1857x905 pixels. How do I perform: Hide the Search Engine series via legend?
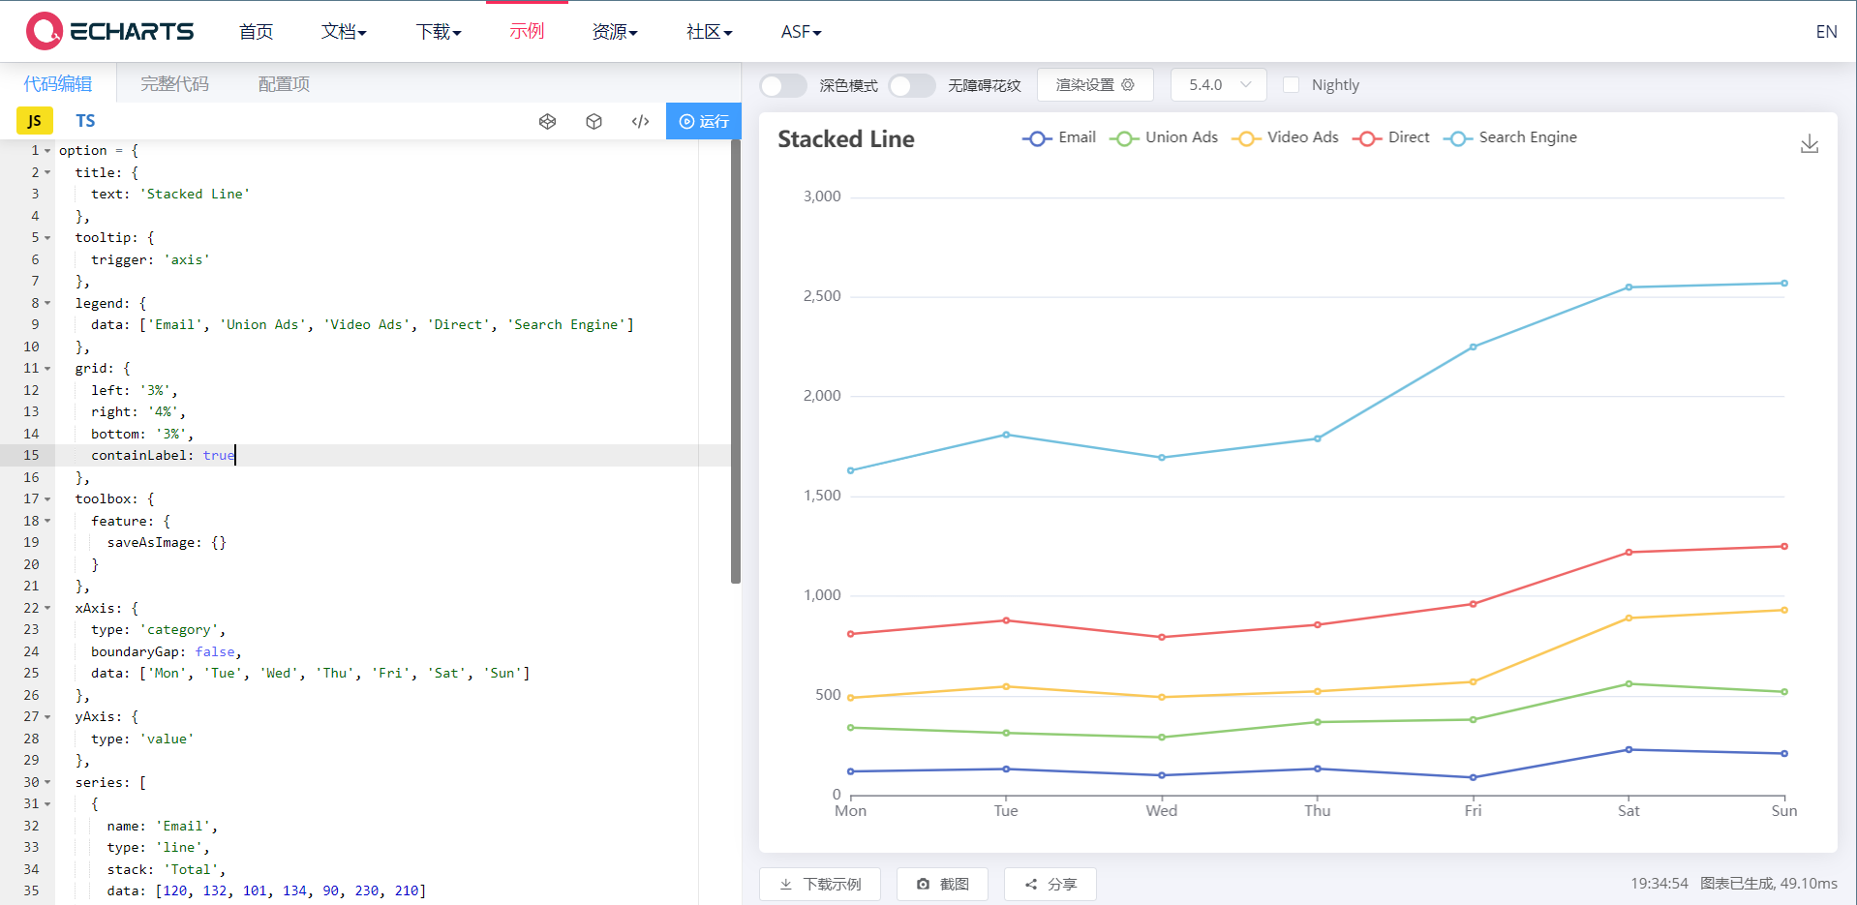(x=1510, y=137)
